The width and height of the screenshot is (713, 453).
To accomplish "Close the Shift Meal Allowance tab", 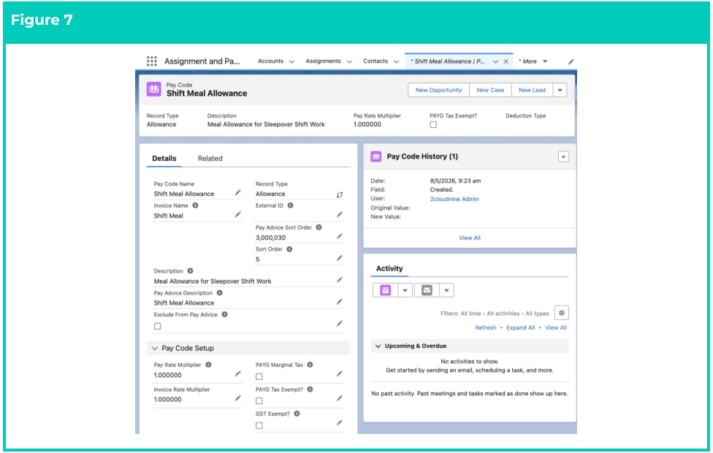I will pyautogui.click(x=506, y=61).
